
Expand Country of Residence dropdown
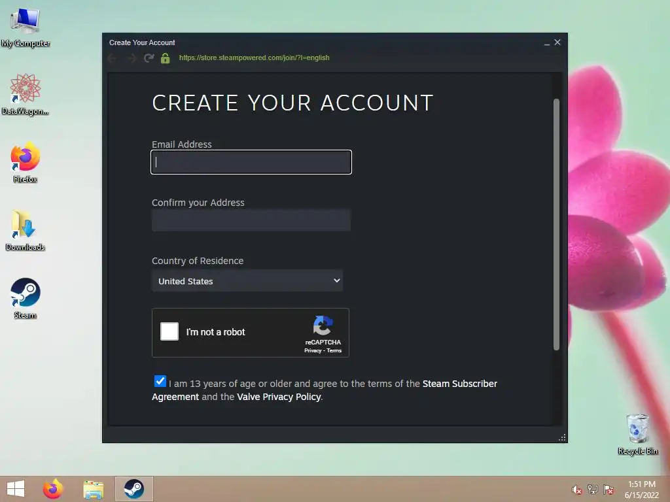(x=247, y=281)
